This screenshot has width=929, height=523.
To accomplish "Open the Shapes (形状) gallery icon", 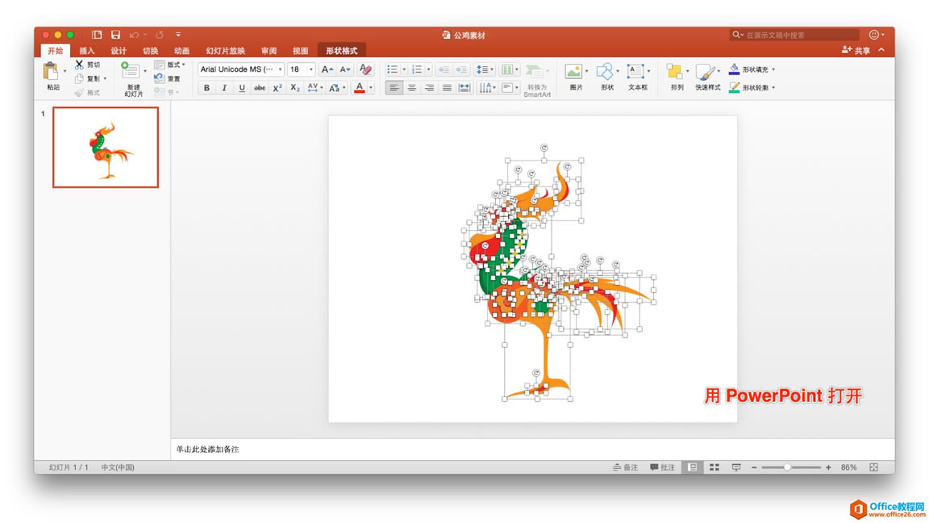I will 605,72.
